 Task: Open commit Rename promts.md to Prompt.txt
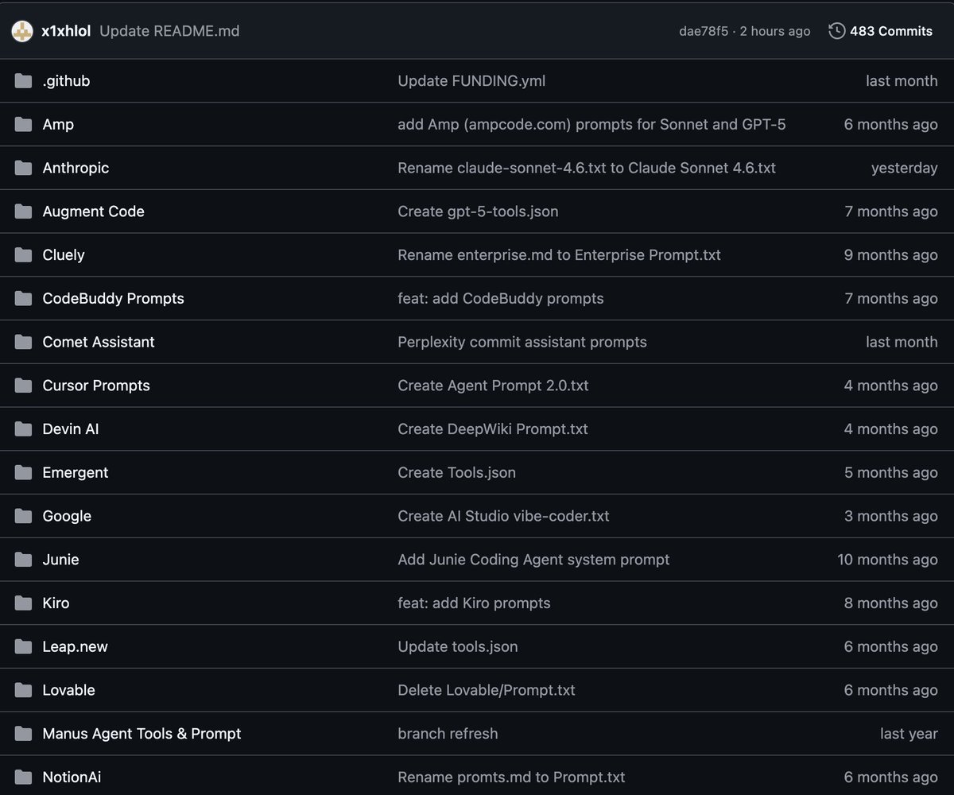(x=511, y=778)
